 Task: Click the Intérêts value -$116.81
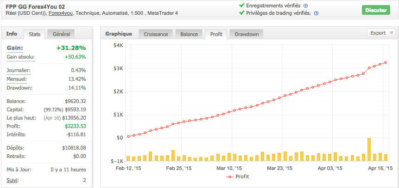(76, 134)
